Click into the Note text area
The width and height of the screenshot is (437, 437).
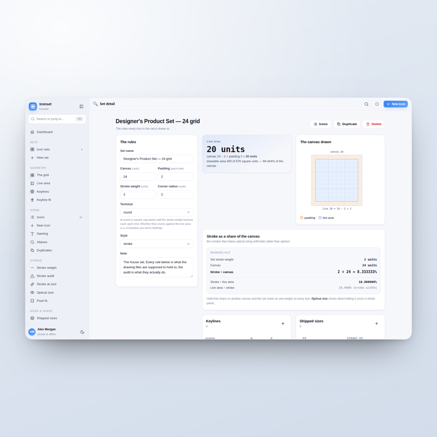click(x=157, y=267)
